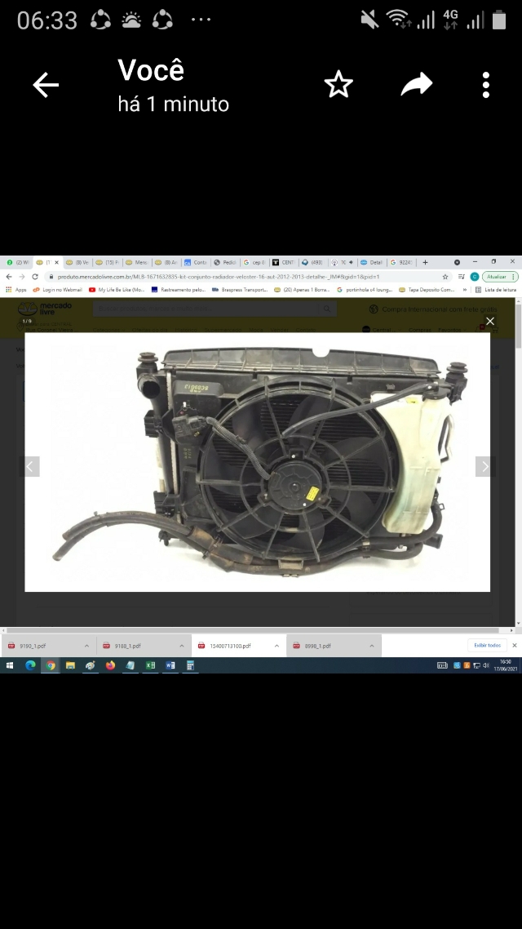Click the Mercado Livre logo
This screenshot has height=929, width=522.
click(x=45, y=309)
